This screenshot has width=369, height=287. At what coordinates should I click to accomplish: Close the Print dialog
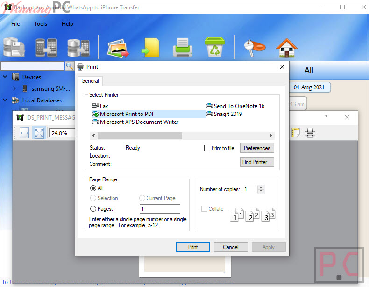pos(282,67)
